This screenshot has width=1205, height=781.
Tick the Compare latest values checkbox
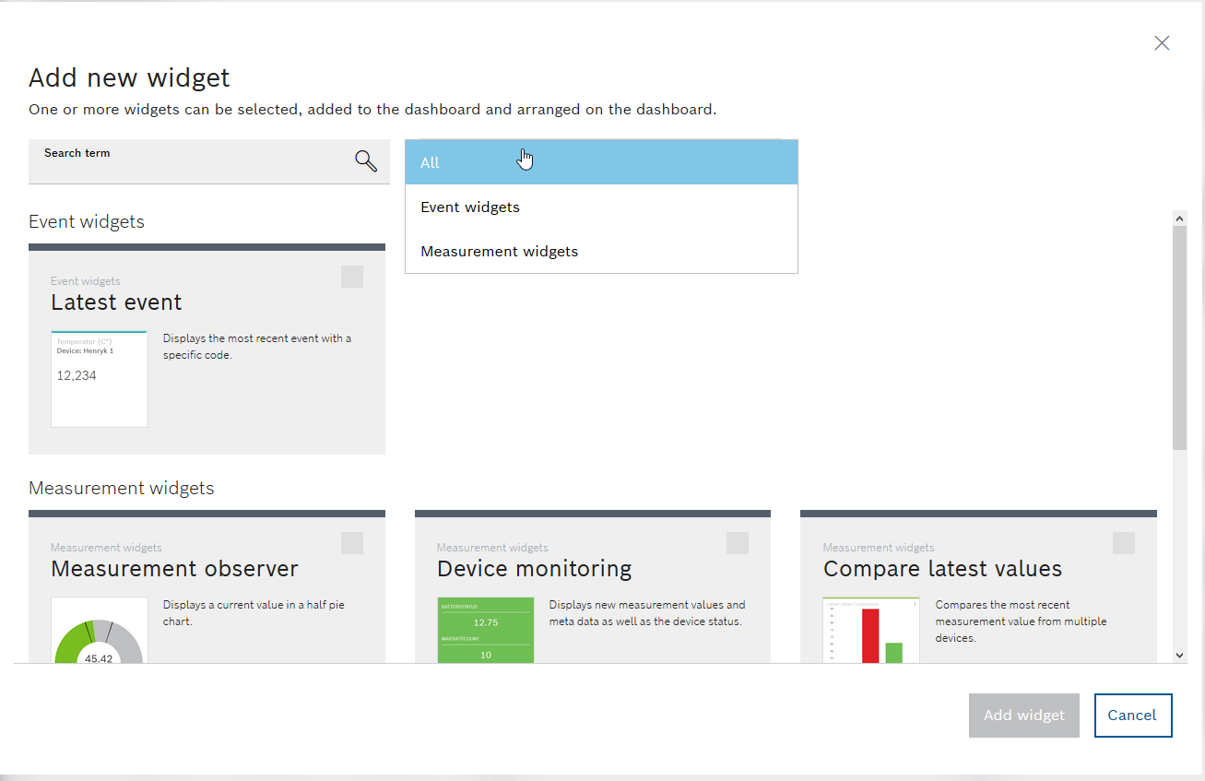1123,543
